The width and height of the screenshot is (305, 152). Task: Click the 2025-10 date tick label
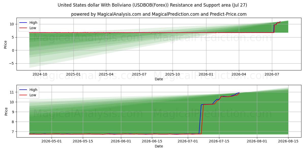coord(173,74)
